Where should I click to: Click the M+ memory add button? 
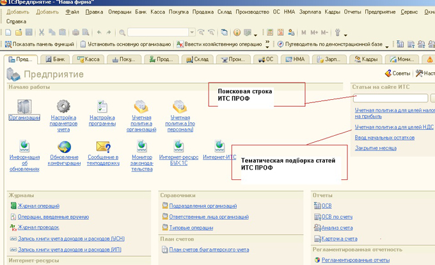[314, 33]
